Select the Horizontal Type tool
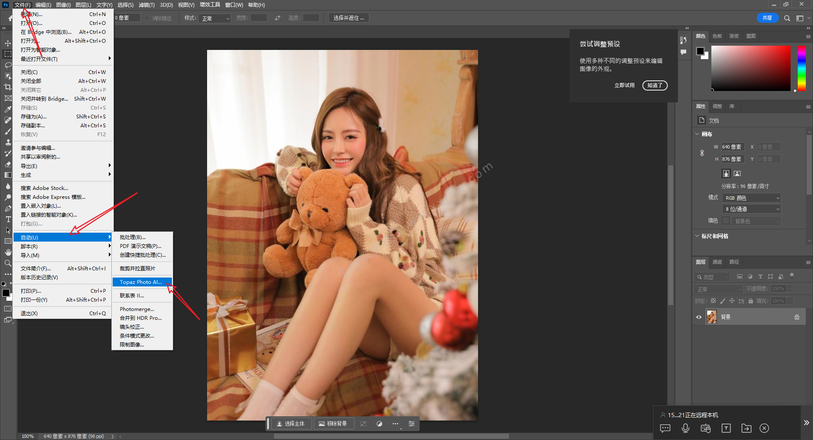Image resolution: width=813 pixels, height=440 pixels. click(x=8, y=219)
